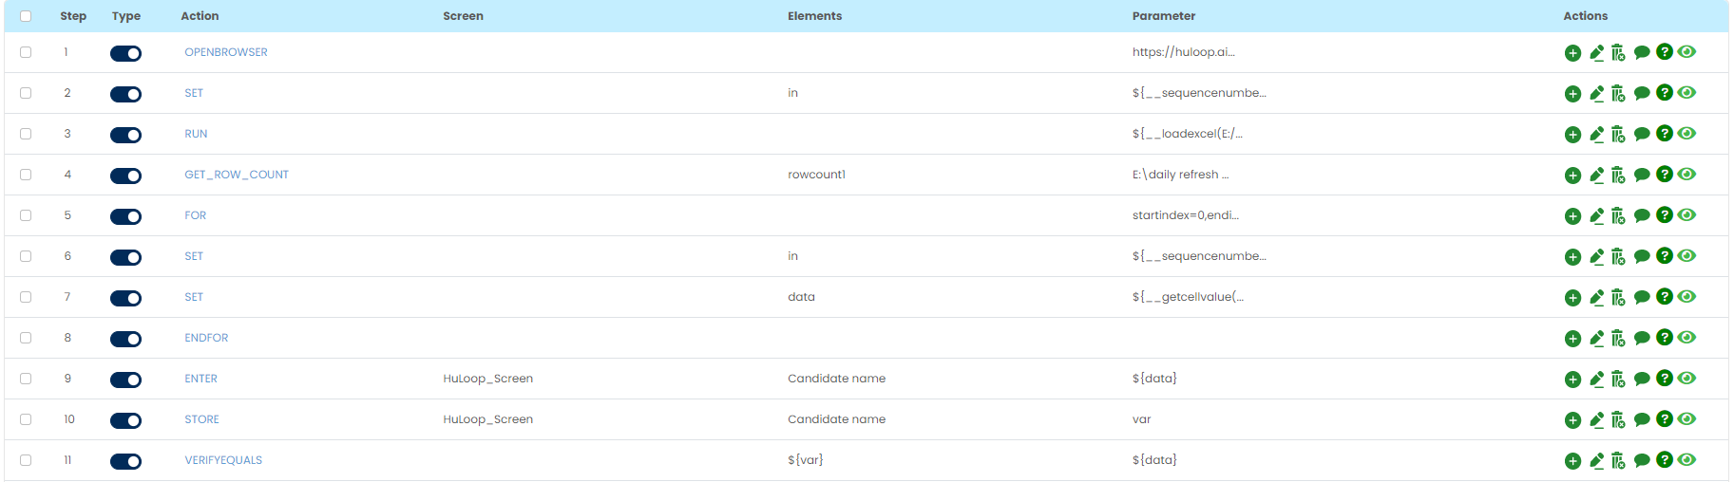Check the select-all checkbox in the header

26,16
